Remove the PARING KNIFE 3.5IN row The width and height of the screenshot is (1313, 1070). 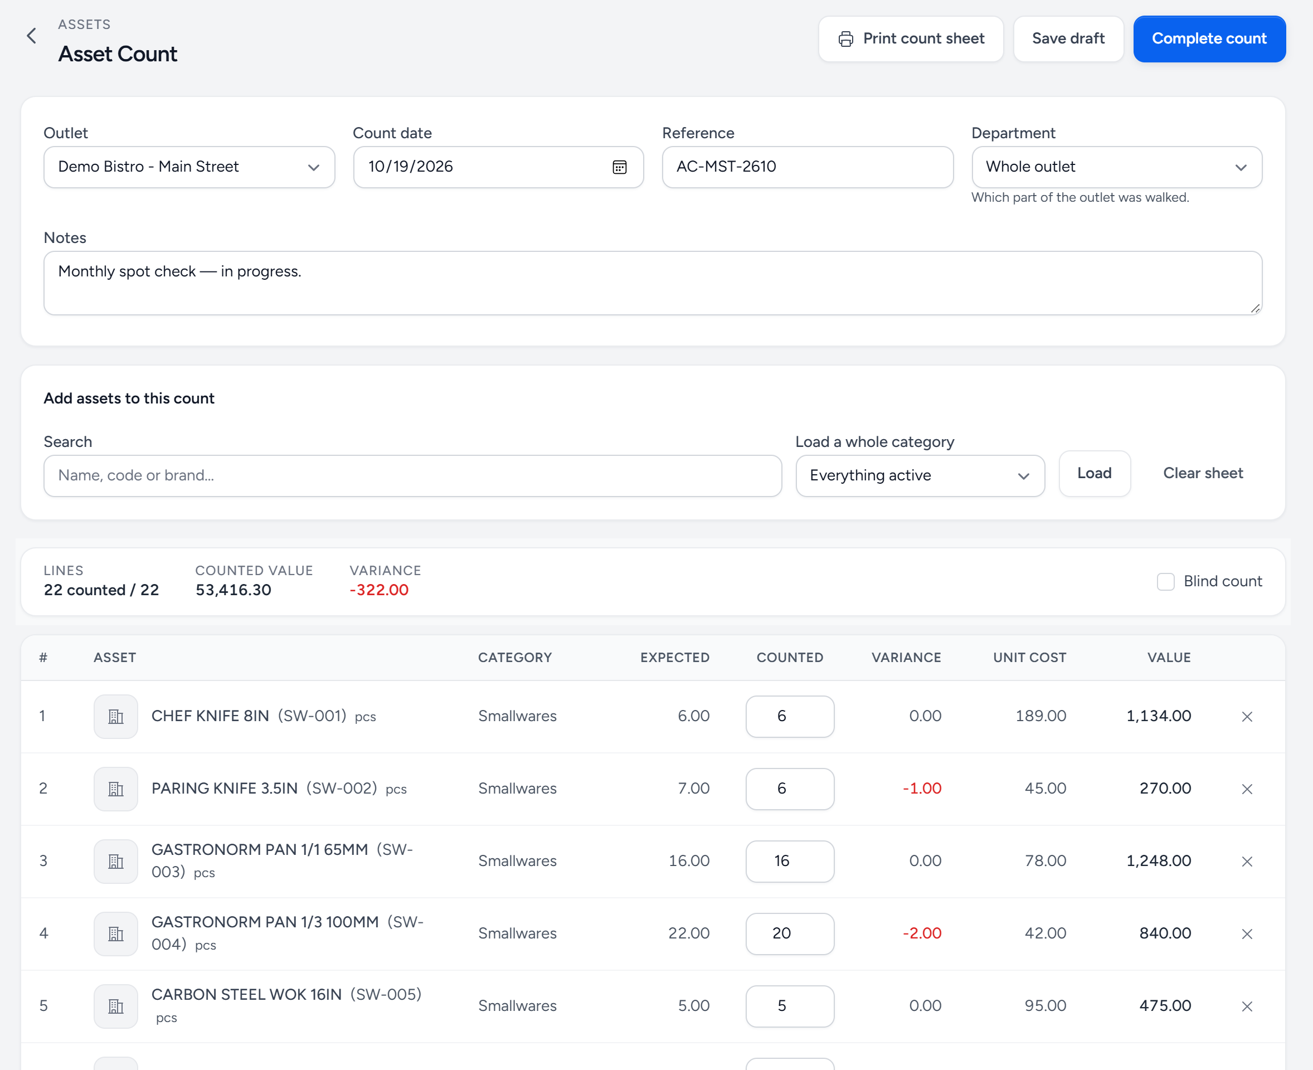tap(1247, 789)
